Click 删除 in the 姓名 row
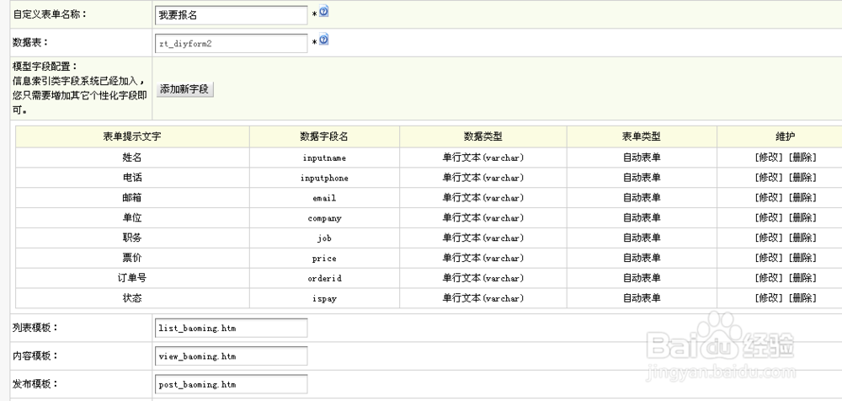842x401 pixels. [802, 158]
